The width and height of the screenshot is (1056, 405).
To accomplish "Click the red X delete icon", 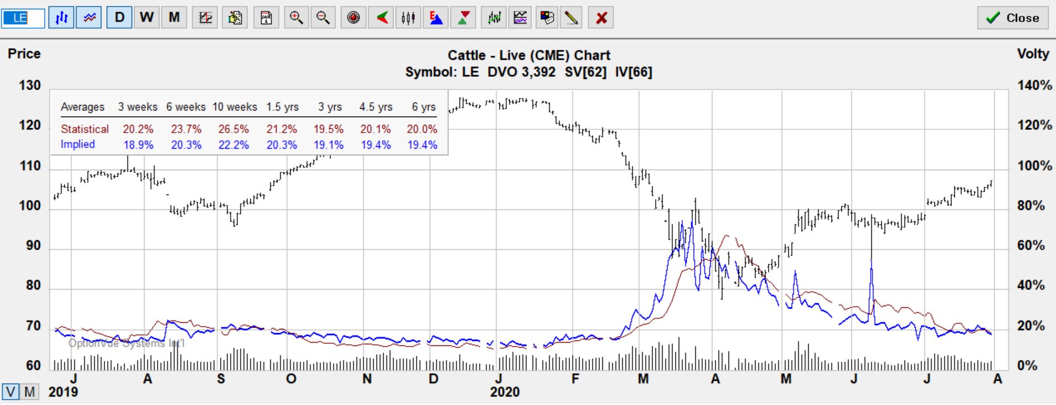I will [x=602, y=18].
